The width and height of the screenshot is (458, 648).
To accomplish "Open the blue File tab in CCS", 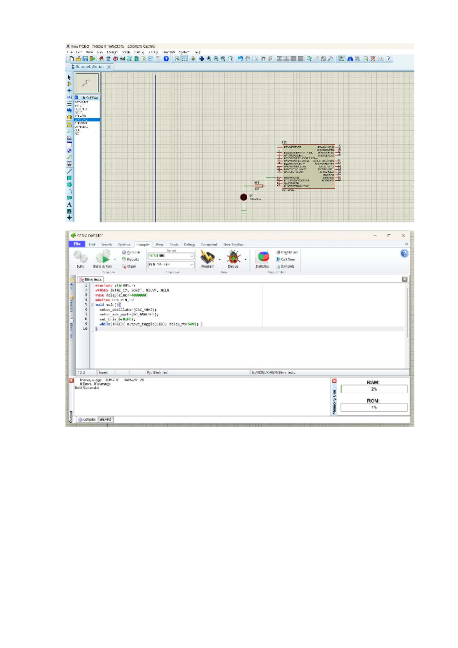I will (x=77, y=244).
